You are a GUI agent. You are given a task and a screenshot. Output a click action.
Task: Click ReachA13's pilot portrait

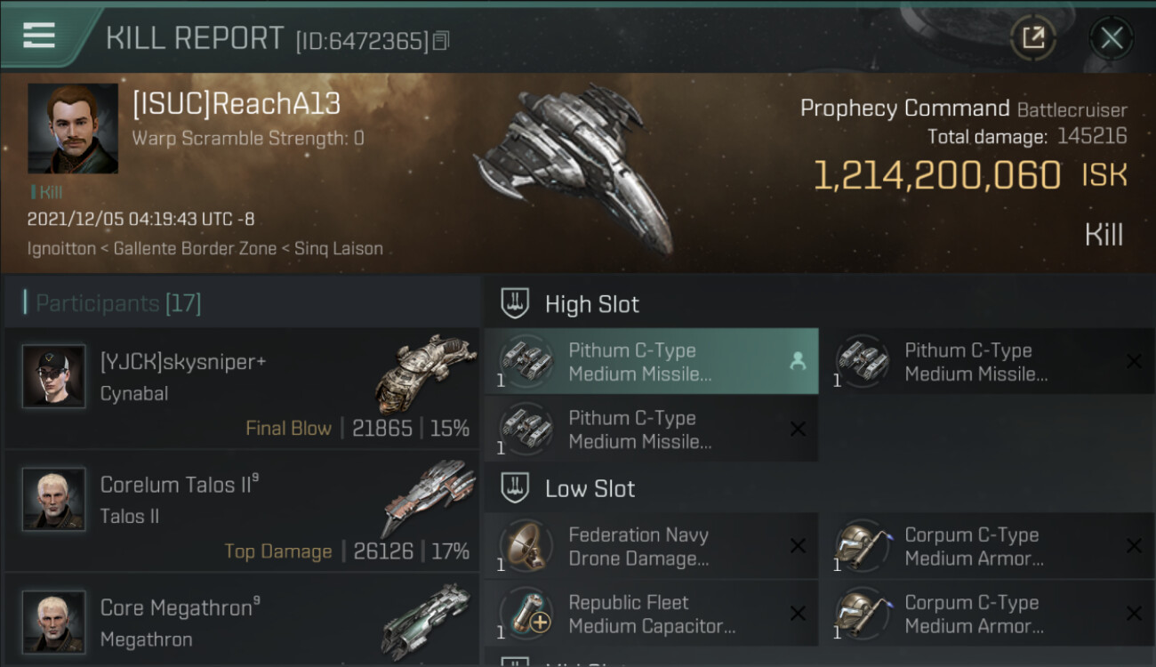[x=73, y=128]
